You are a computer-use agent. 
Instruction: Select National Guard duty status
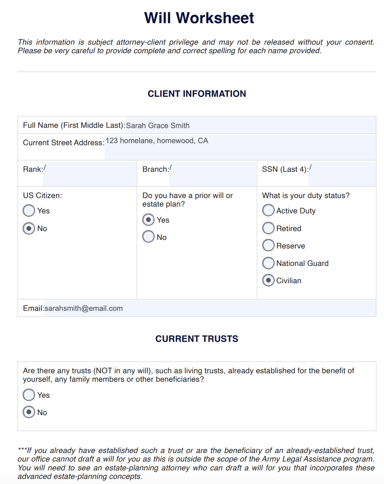[268, 263]
